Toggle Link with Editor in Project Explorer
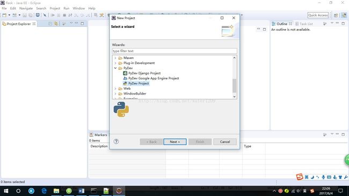The image size is (349, 196). tap(56, 24)
